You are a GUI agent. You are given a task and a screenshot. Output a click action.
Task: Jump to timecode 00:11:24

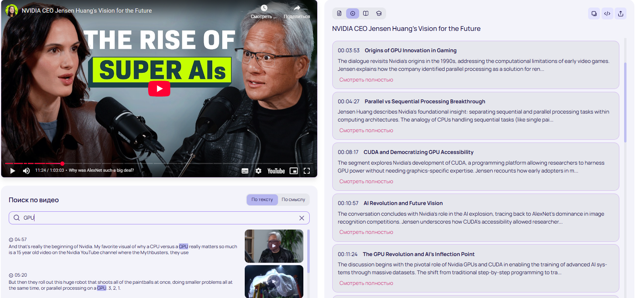(x=348, y=254)
